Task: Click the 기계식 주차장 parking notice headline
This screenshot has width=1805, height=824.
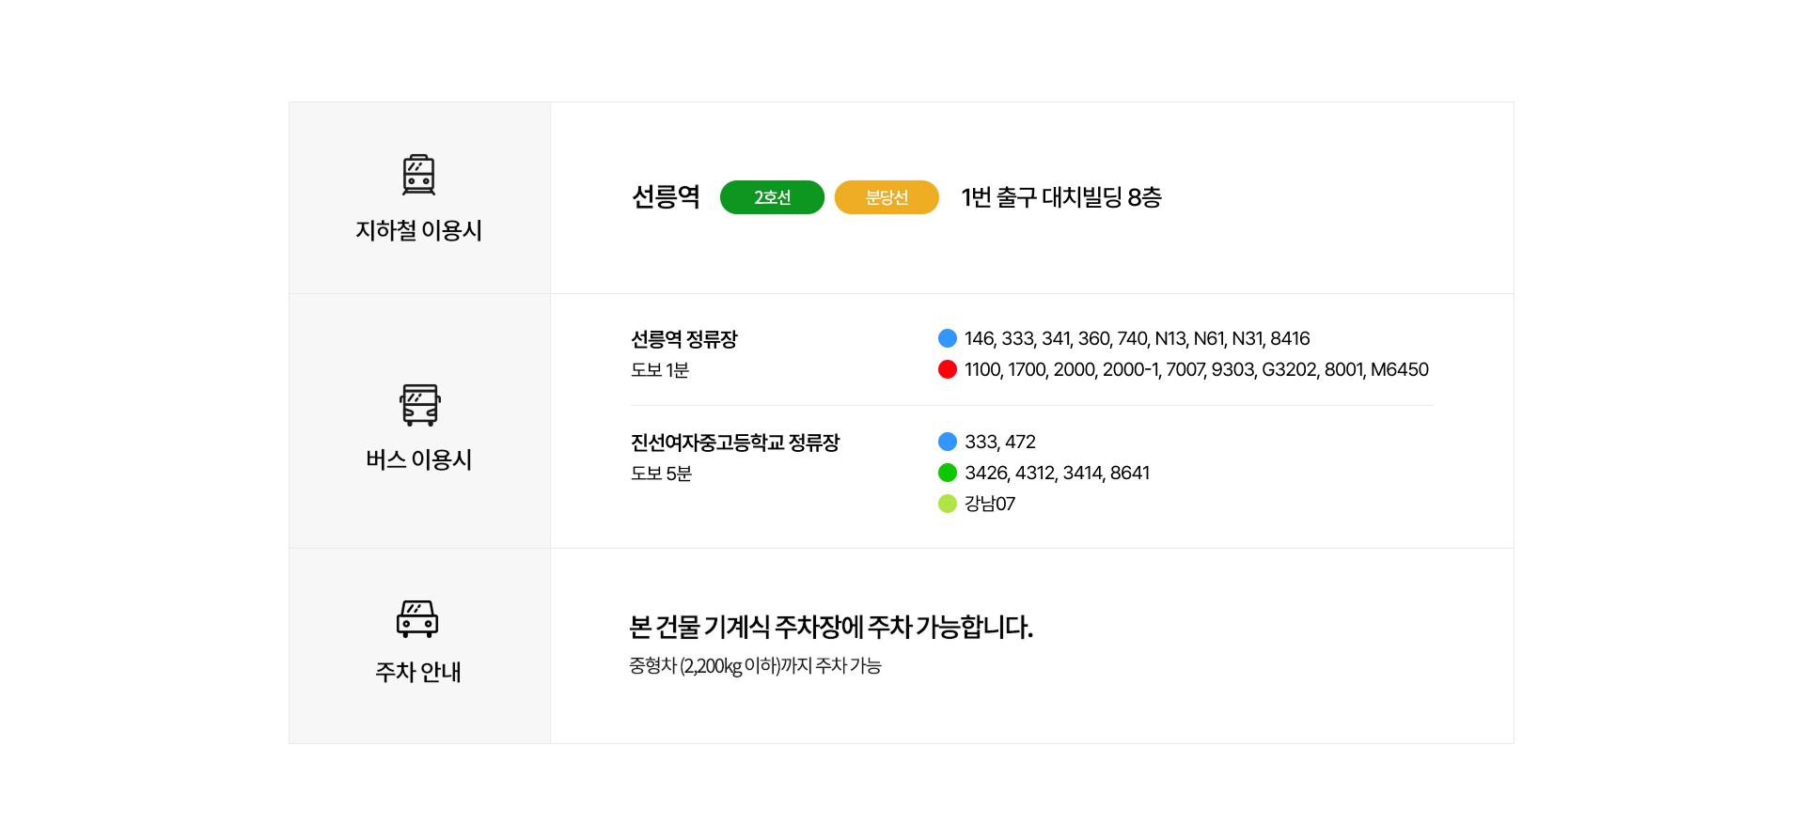Action: pos(830,627)
